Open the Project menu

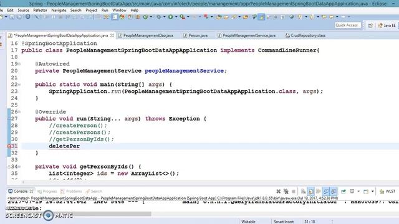pyautogui.click(x=92, y=10)
